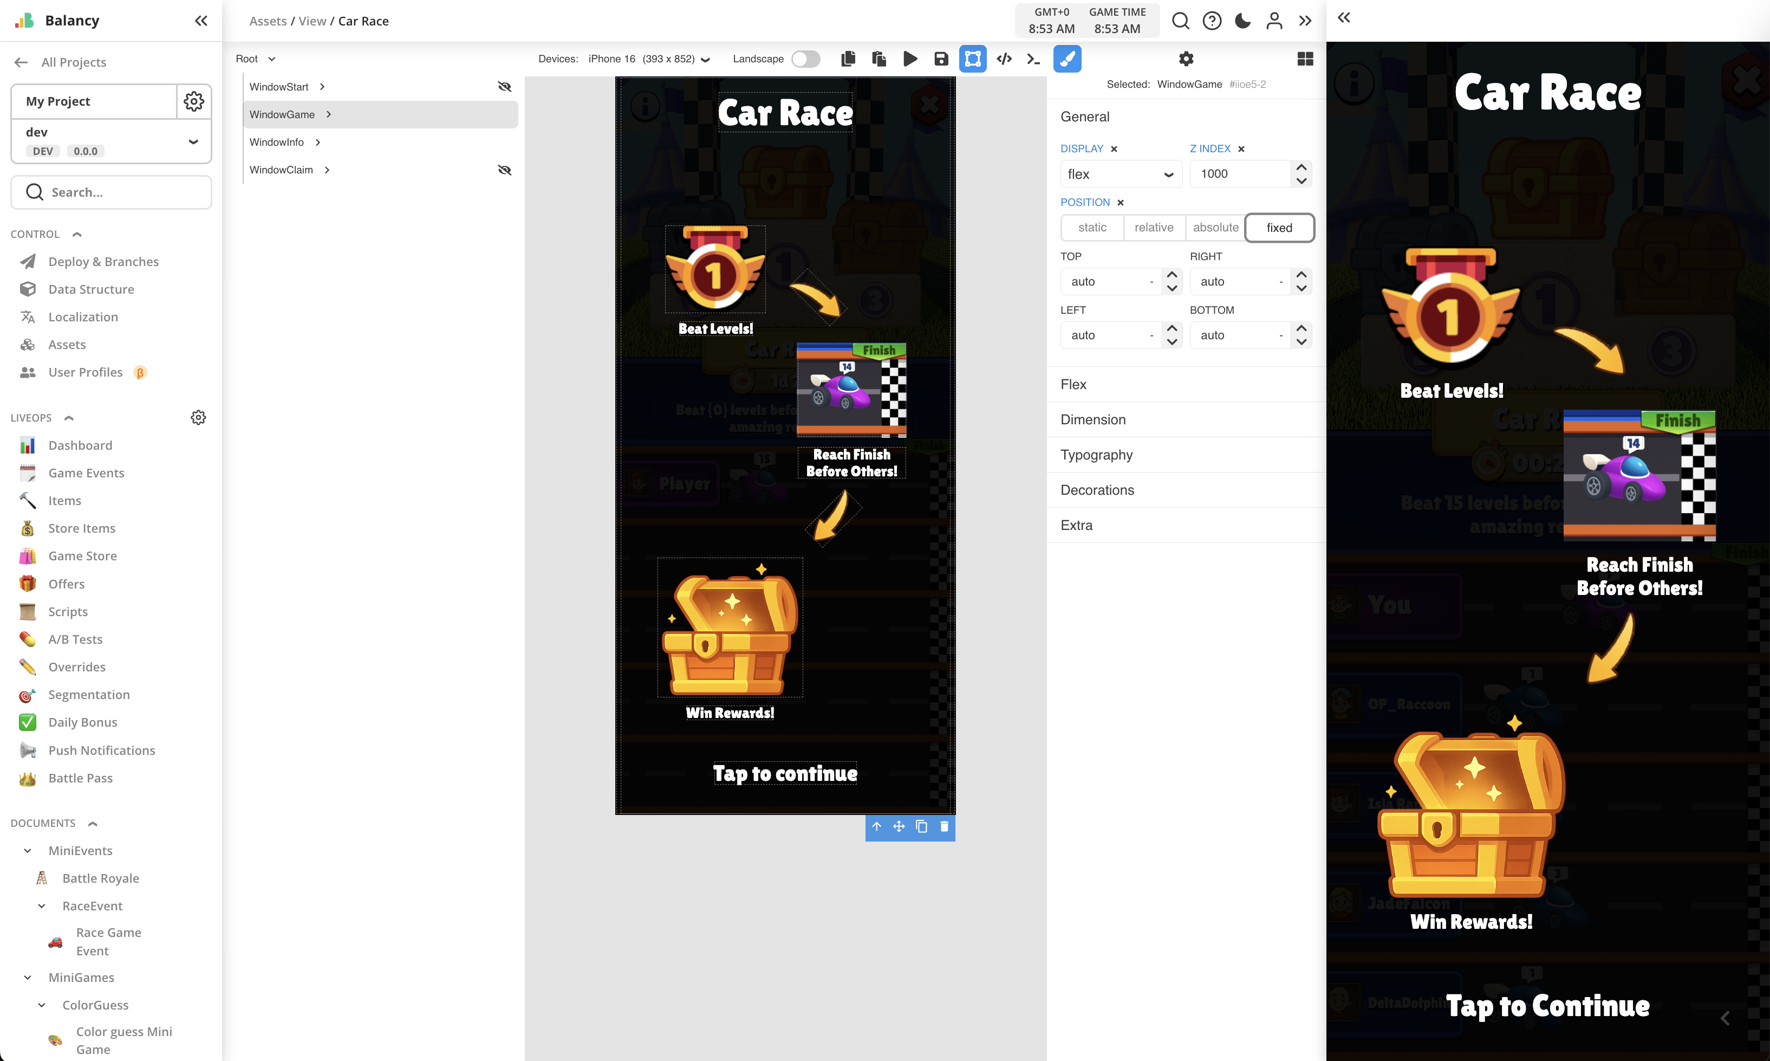Viewport: 1770px width, 1061px height.
Task: Click the save icon in the top toolbar
Action: coord(941,59)
